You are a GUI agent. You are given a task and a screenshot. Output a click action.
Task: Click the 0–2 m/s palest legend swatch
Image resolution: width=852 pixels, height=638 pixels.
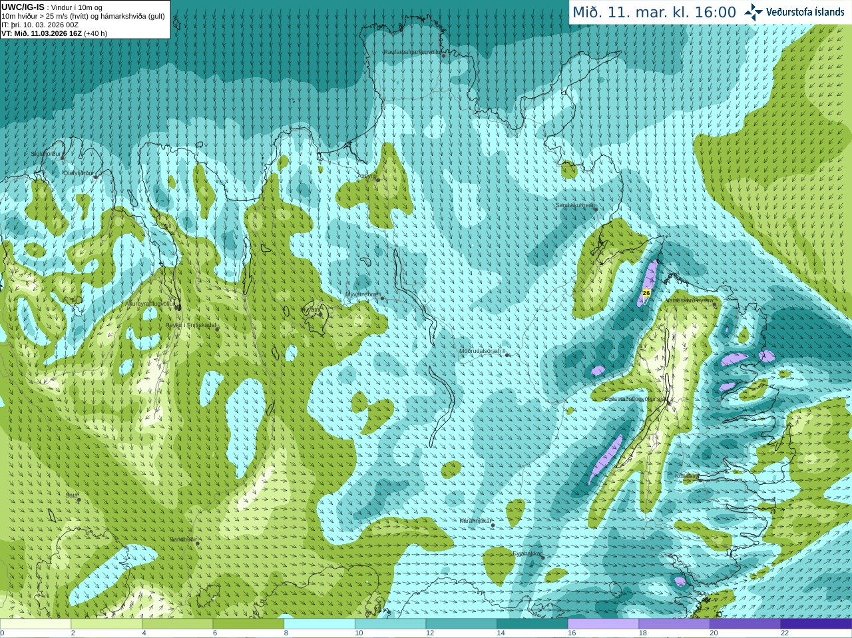click(35, 624)
